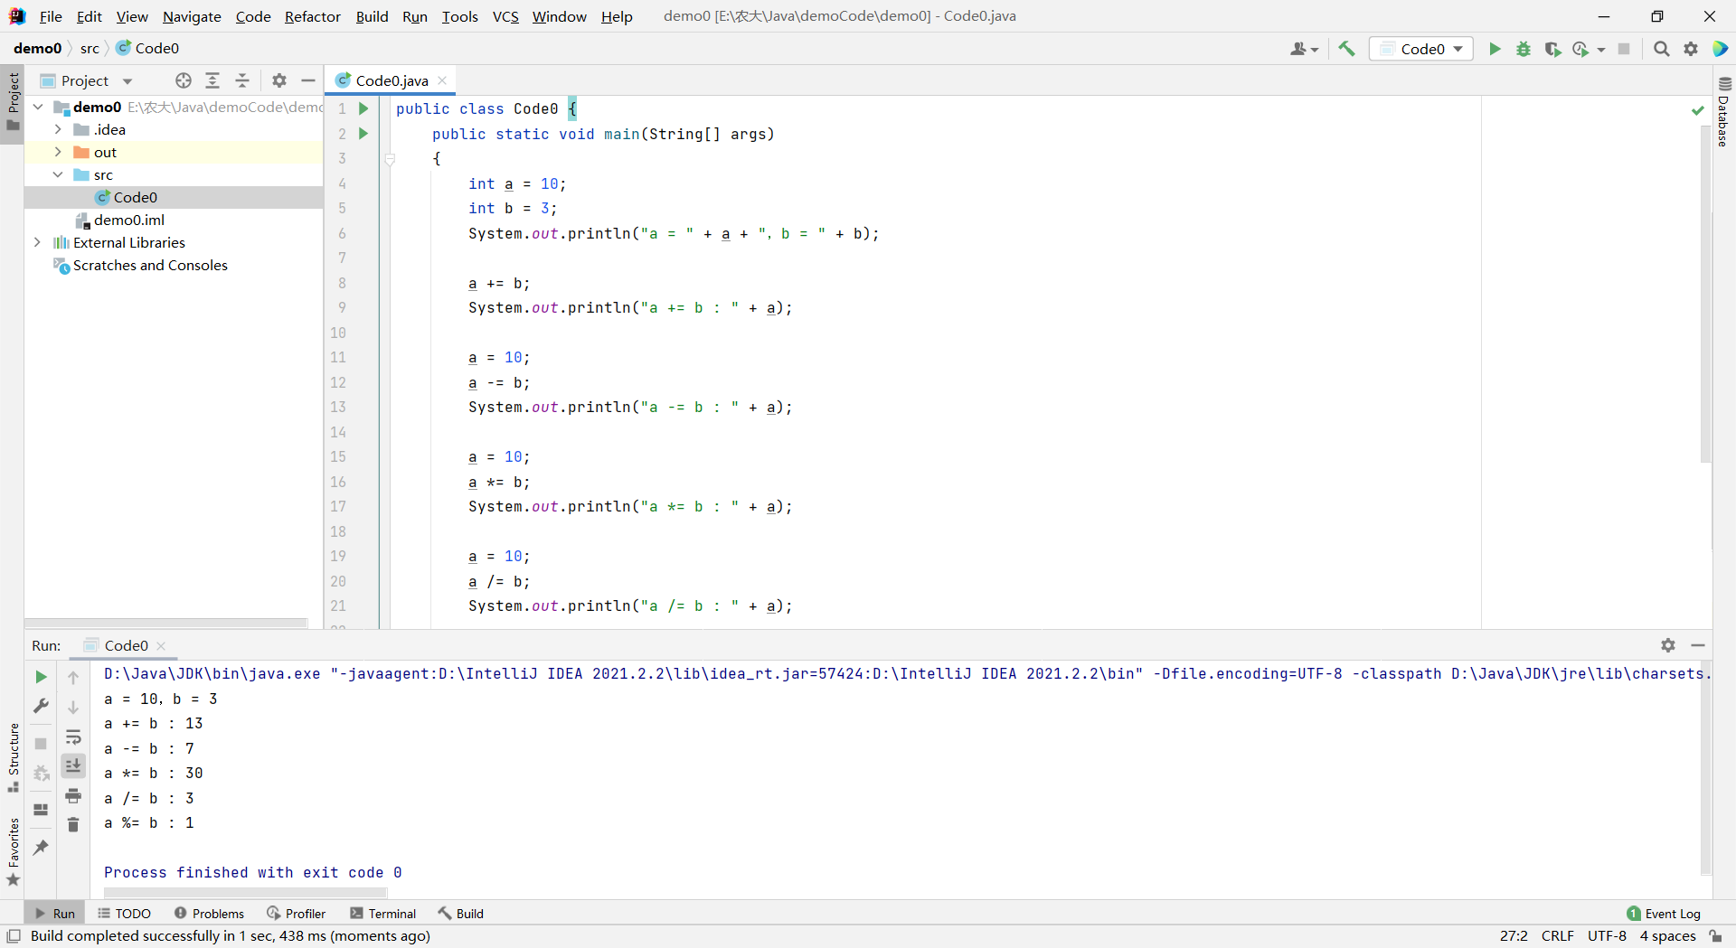Click the run gutter arrow on line 1
Screen dimensions: 1736x948
[363, 108]
